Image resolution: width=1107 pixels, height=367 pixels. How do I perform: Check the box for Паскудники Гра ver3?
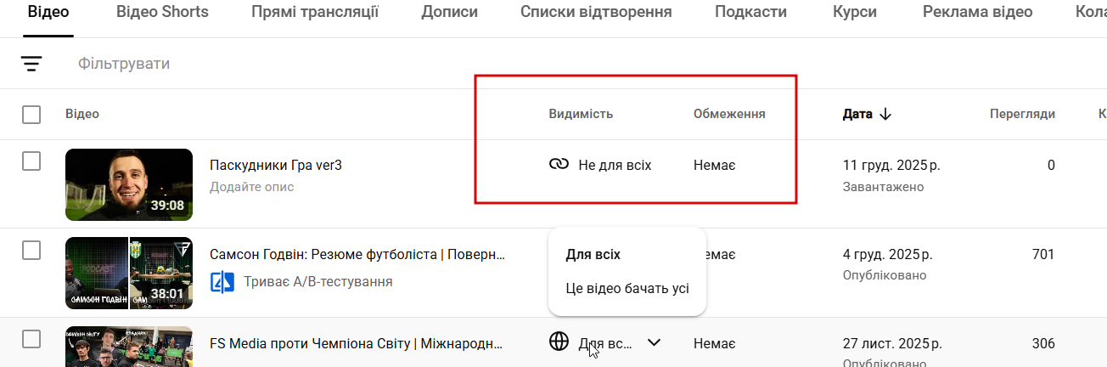pos(31,161)
